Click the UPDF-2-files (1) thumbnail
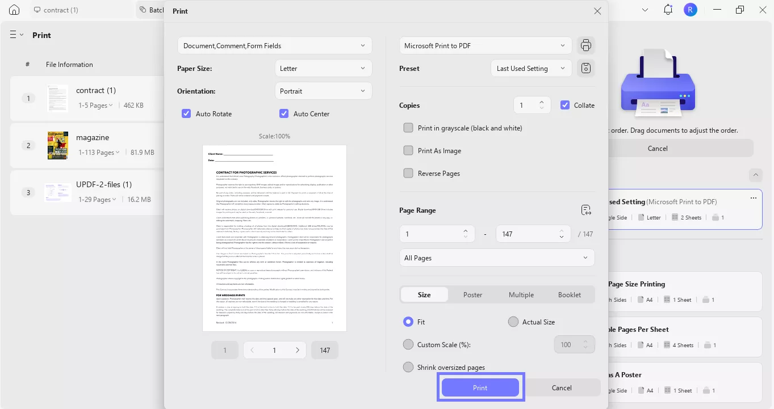Screen dimensions: 774x409 click(57, 192)
